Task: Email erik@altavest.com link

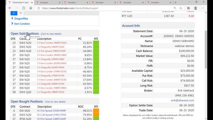Action: tap(182, 100)
